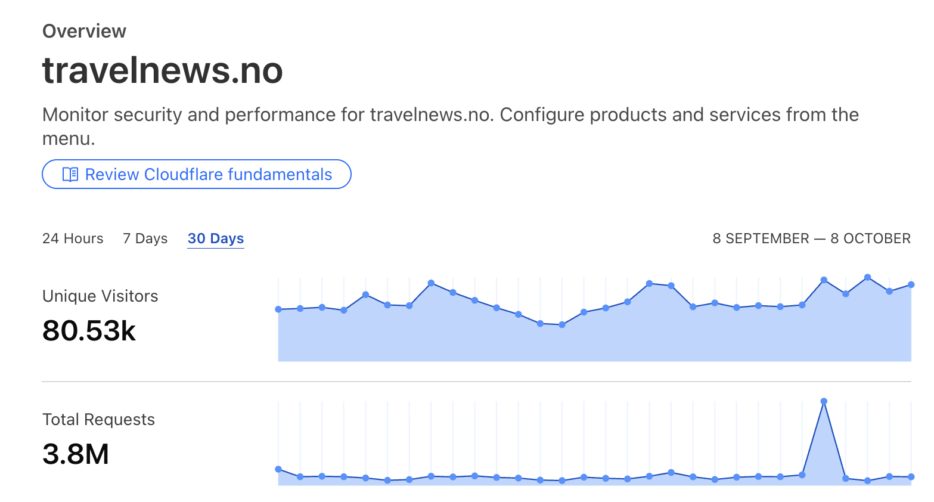Click the book icon in the fundamentals button
Viewport: 934px width, 502px height.
(70, 174)
